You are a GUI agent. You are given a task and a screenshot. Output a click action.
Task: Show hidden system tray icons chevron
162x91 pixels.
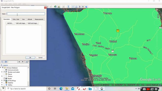click(136, 89)
